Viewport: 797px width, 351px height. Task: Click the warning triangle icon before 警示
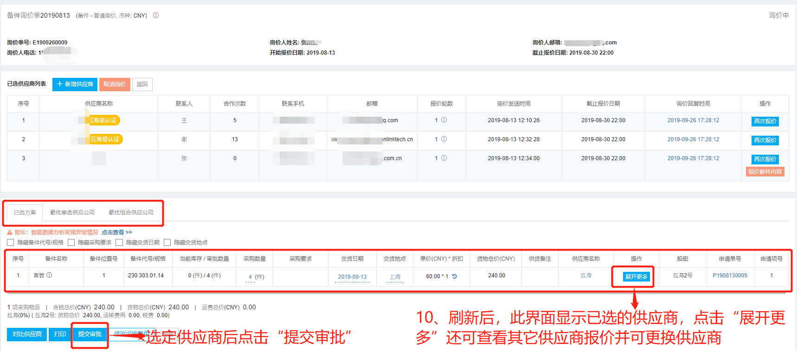pyautogui.click(x=10, y=232)
